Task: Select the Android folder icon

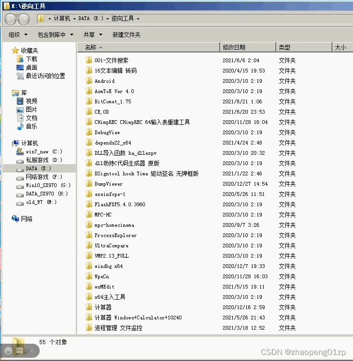Action: (x=89, y=80)
